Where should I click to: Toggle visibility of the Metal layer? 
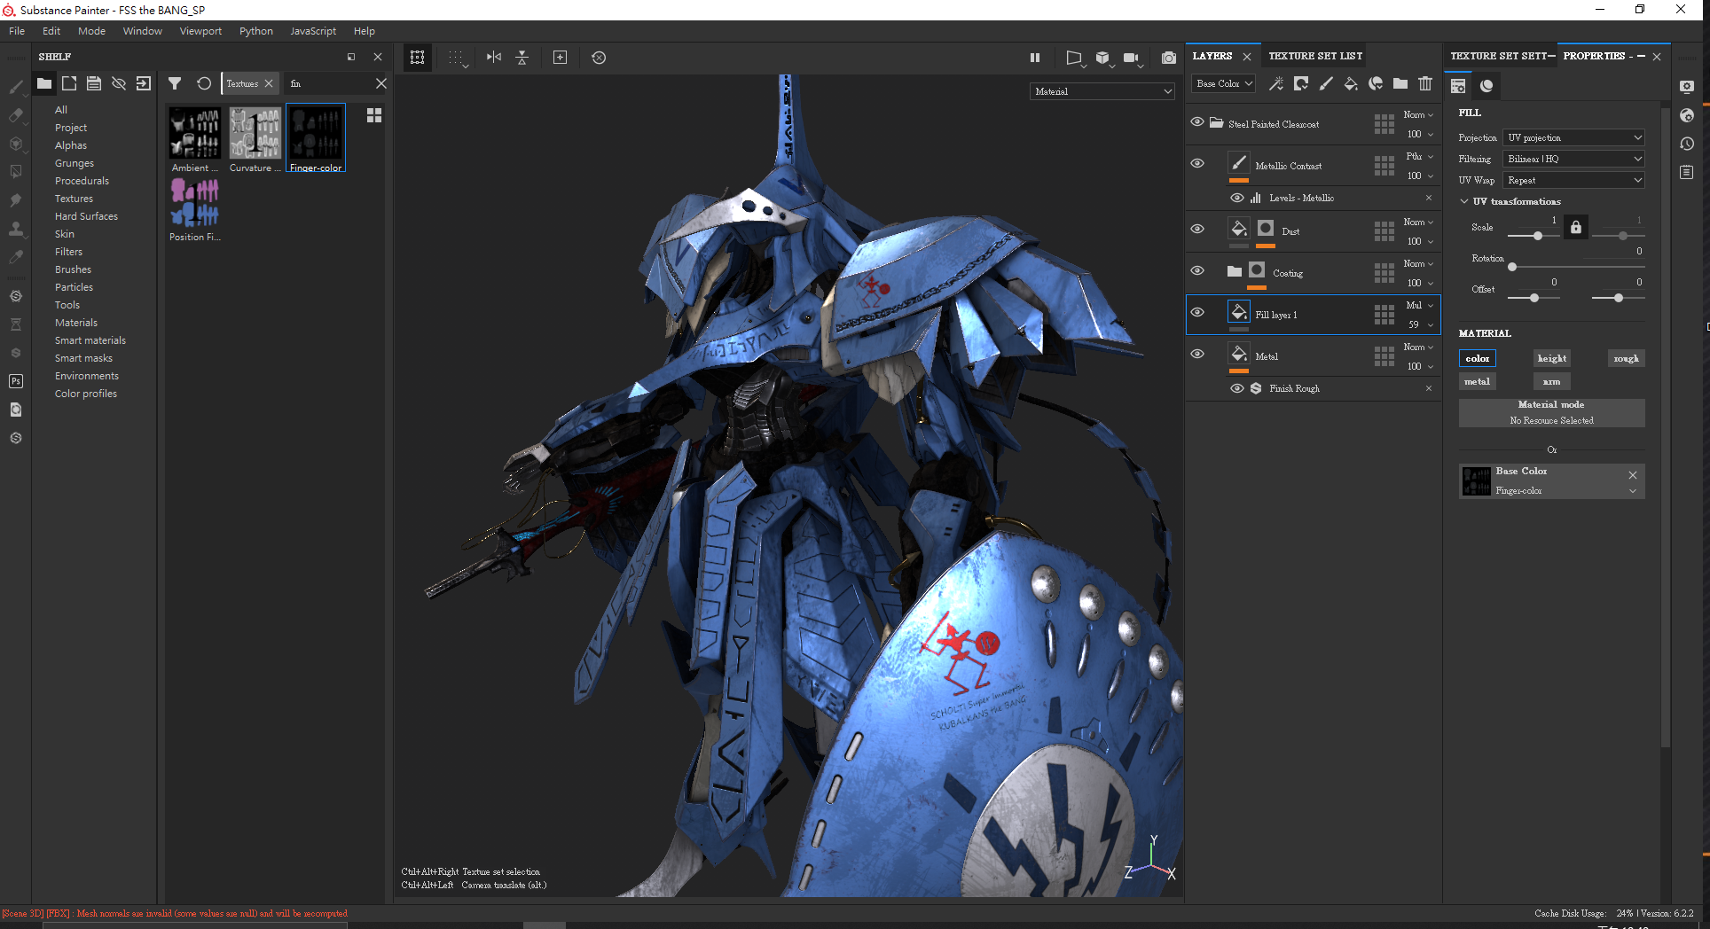pos(1197,354)
